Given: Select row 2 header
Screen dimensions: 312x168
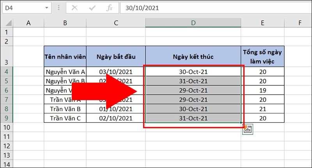Looking at the screenshot, I should click(x=7, y=41).
